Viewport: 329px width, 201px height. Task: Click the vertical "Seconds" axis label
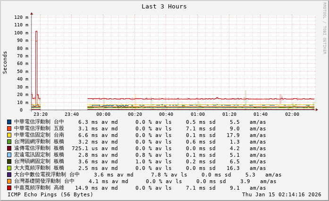tap(5, 63)
